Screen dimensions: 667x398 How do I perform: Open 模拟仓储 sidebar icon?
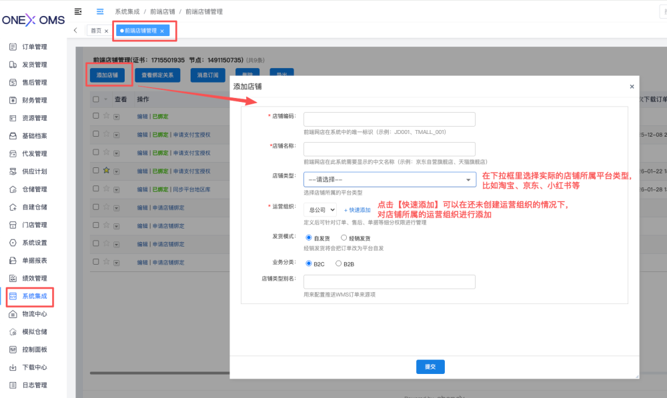click(x=13, y=332)
